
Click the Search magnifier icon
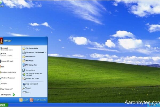tap(24, 88)
